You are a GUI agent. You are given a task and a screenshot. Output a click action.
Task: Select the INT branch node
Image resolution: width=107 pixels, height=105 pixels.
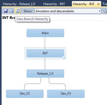pyautogui.click(x=45, y=53)
